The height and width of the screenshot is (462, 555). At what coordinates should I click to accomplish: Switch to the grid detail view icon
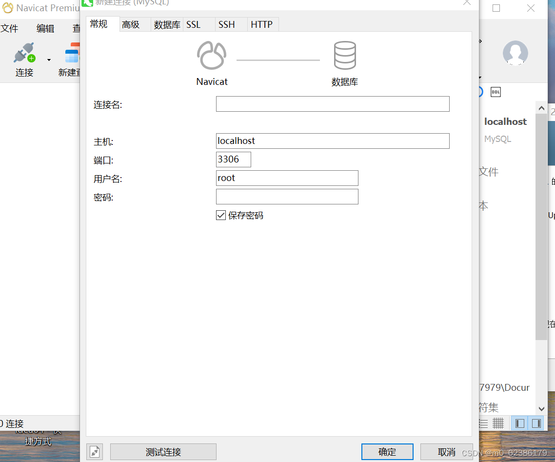[498, 423]
